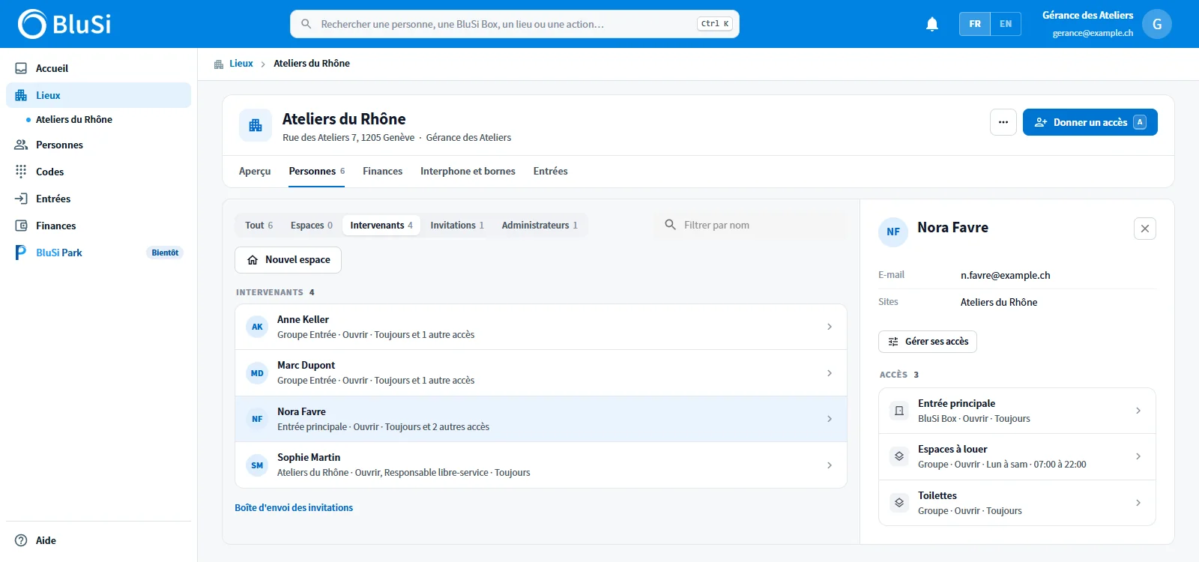Click the door icon of Entrée principale access
1199x562 pixels.
tap(899, 411)
